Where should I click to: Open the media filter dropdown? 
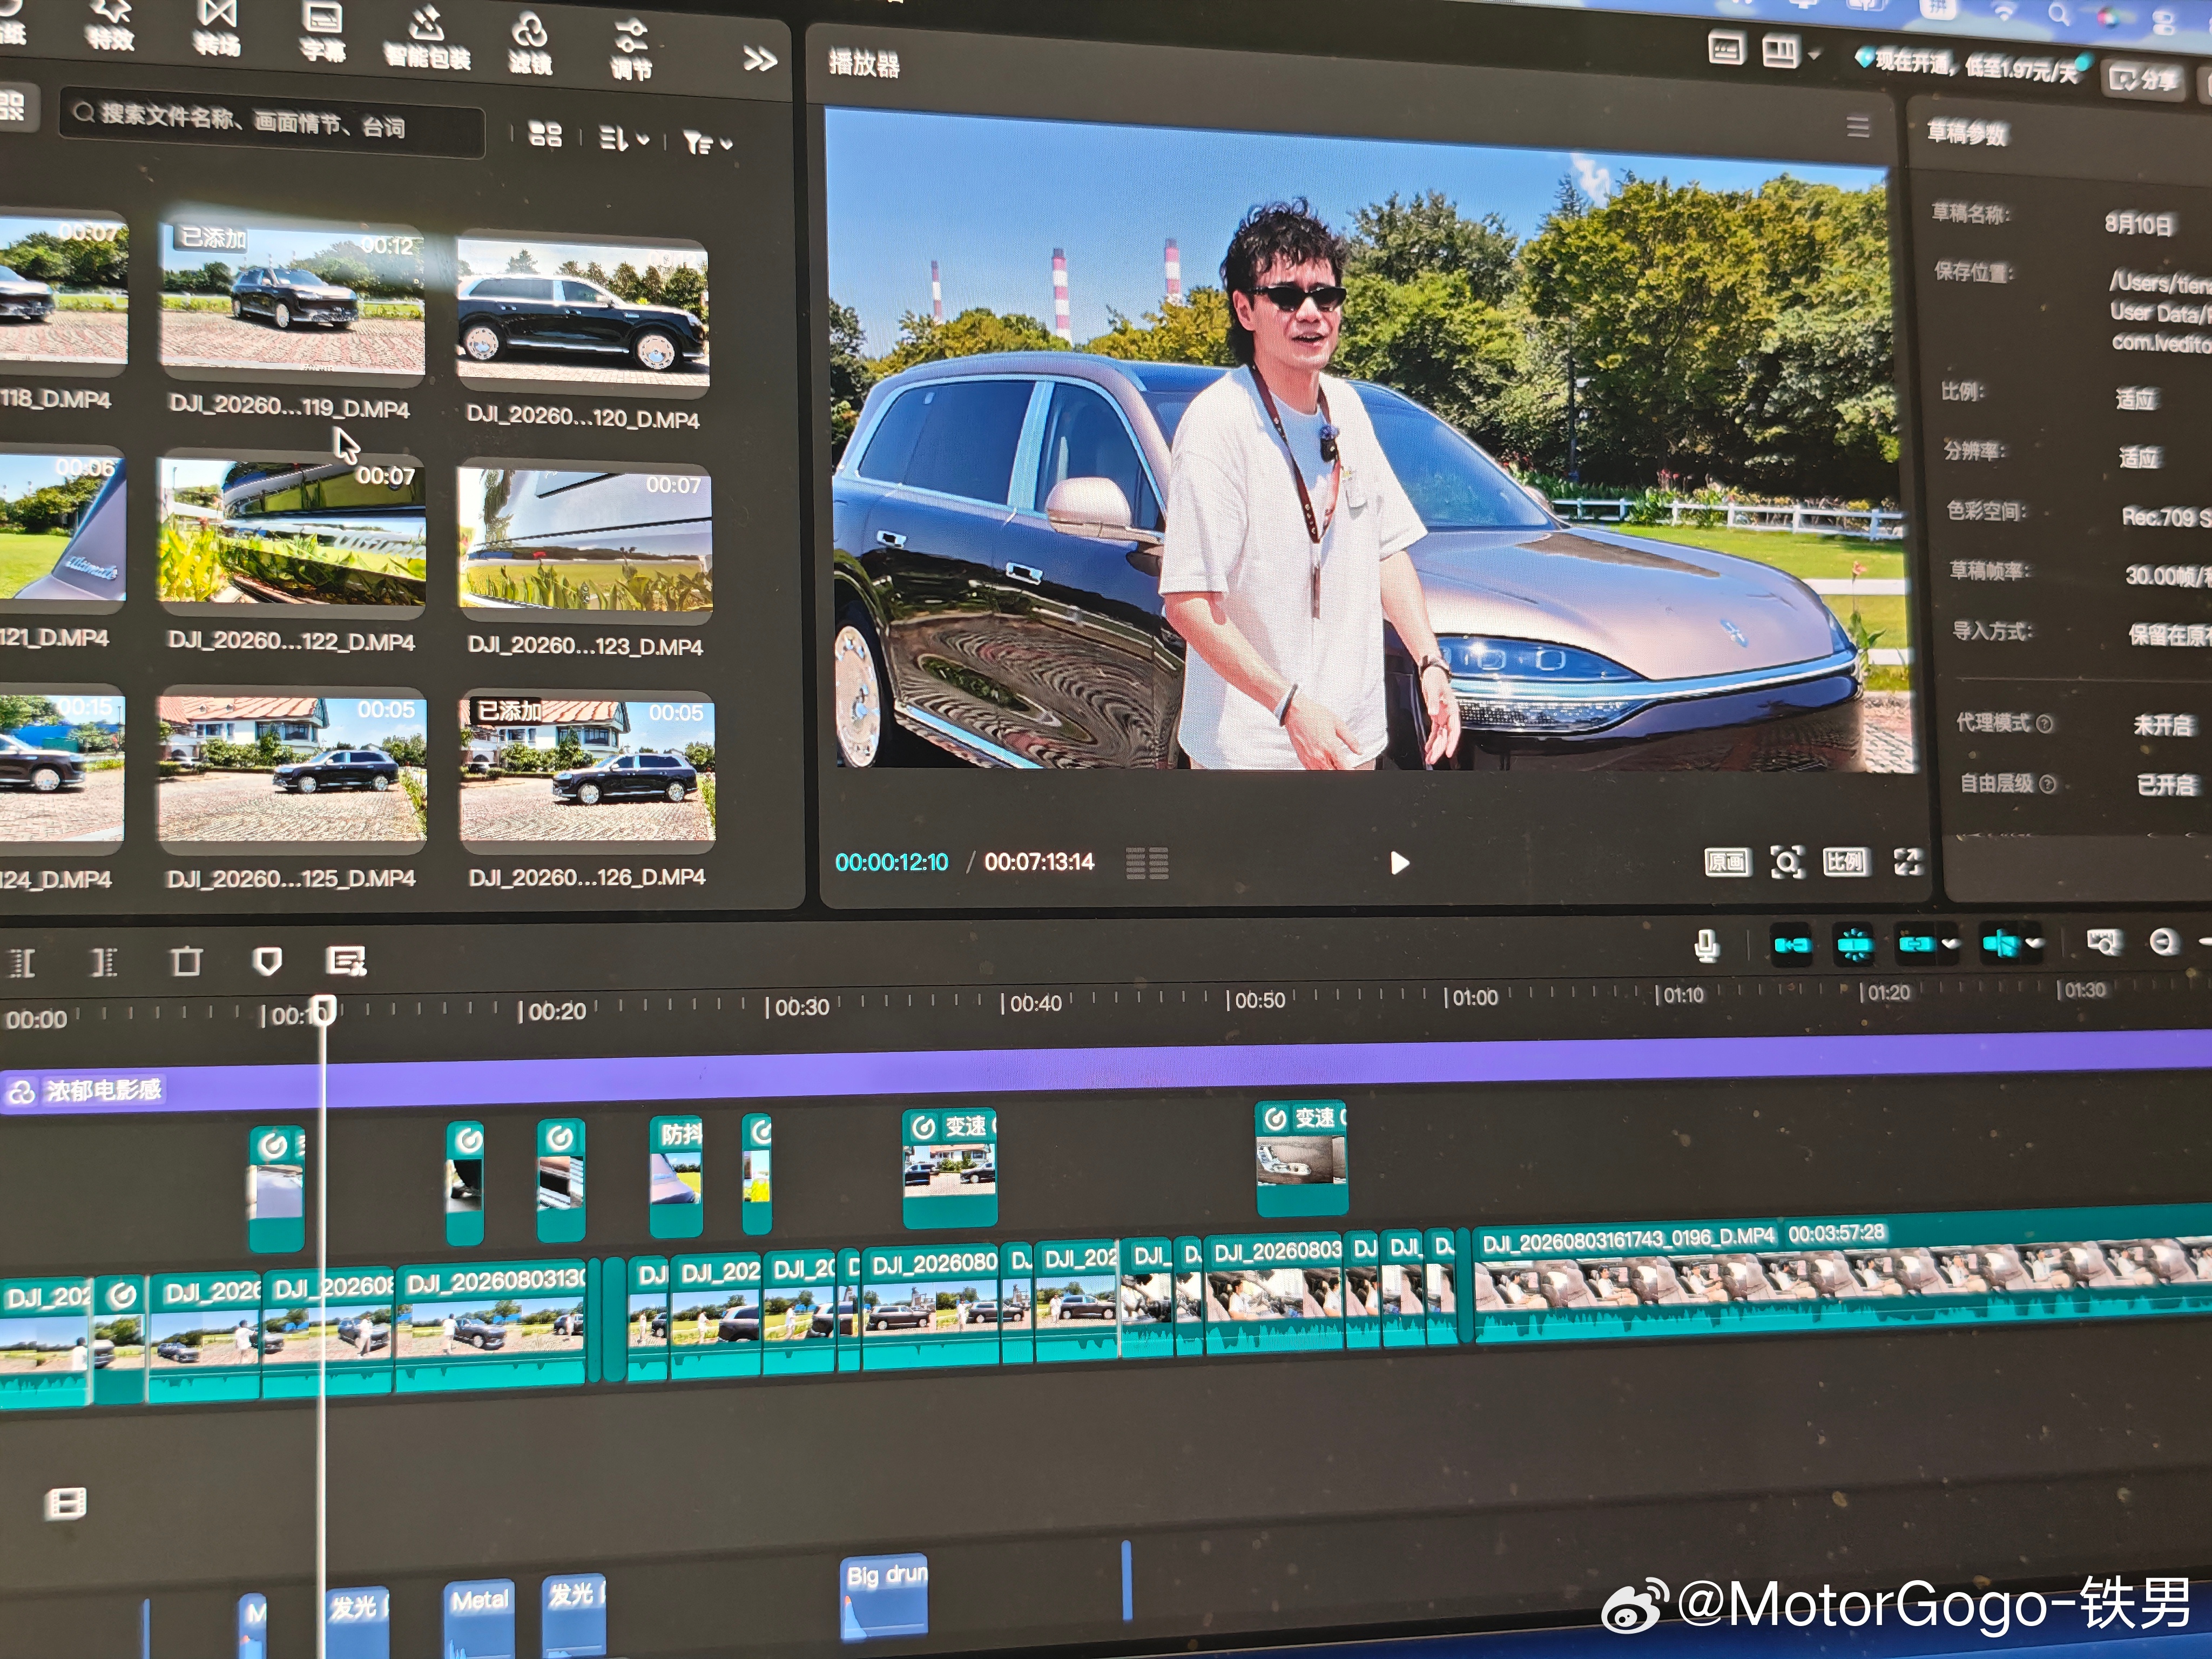click(x=707, y=143)
